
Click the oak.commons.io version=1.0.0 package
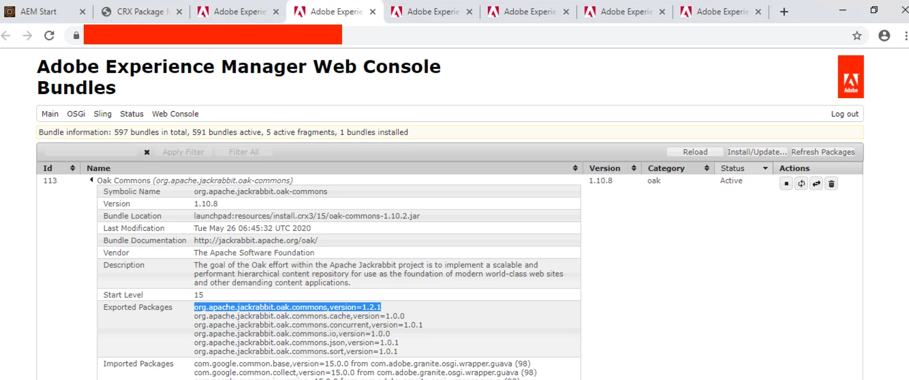[292, 334]
